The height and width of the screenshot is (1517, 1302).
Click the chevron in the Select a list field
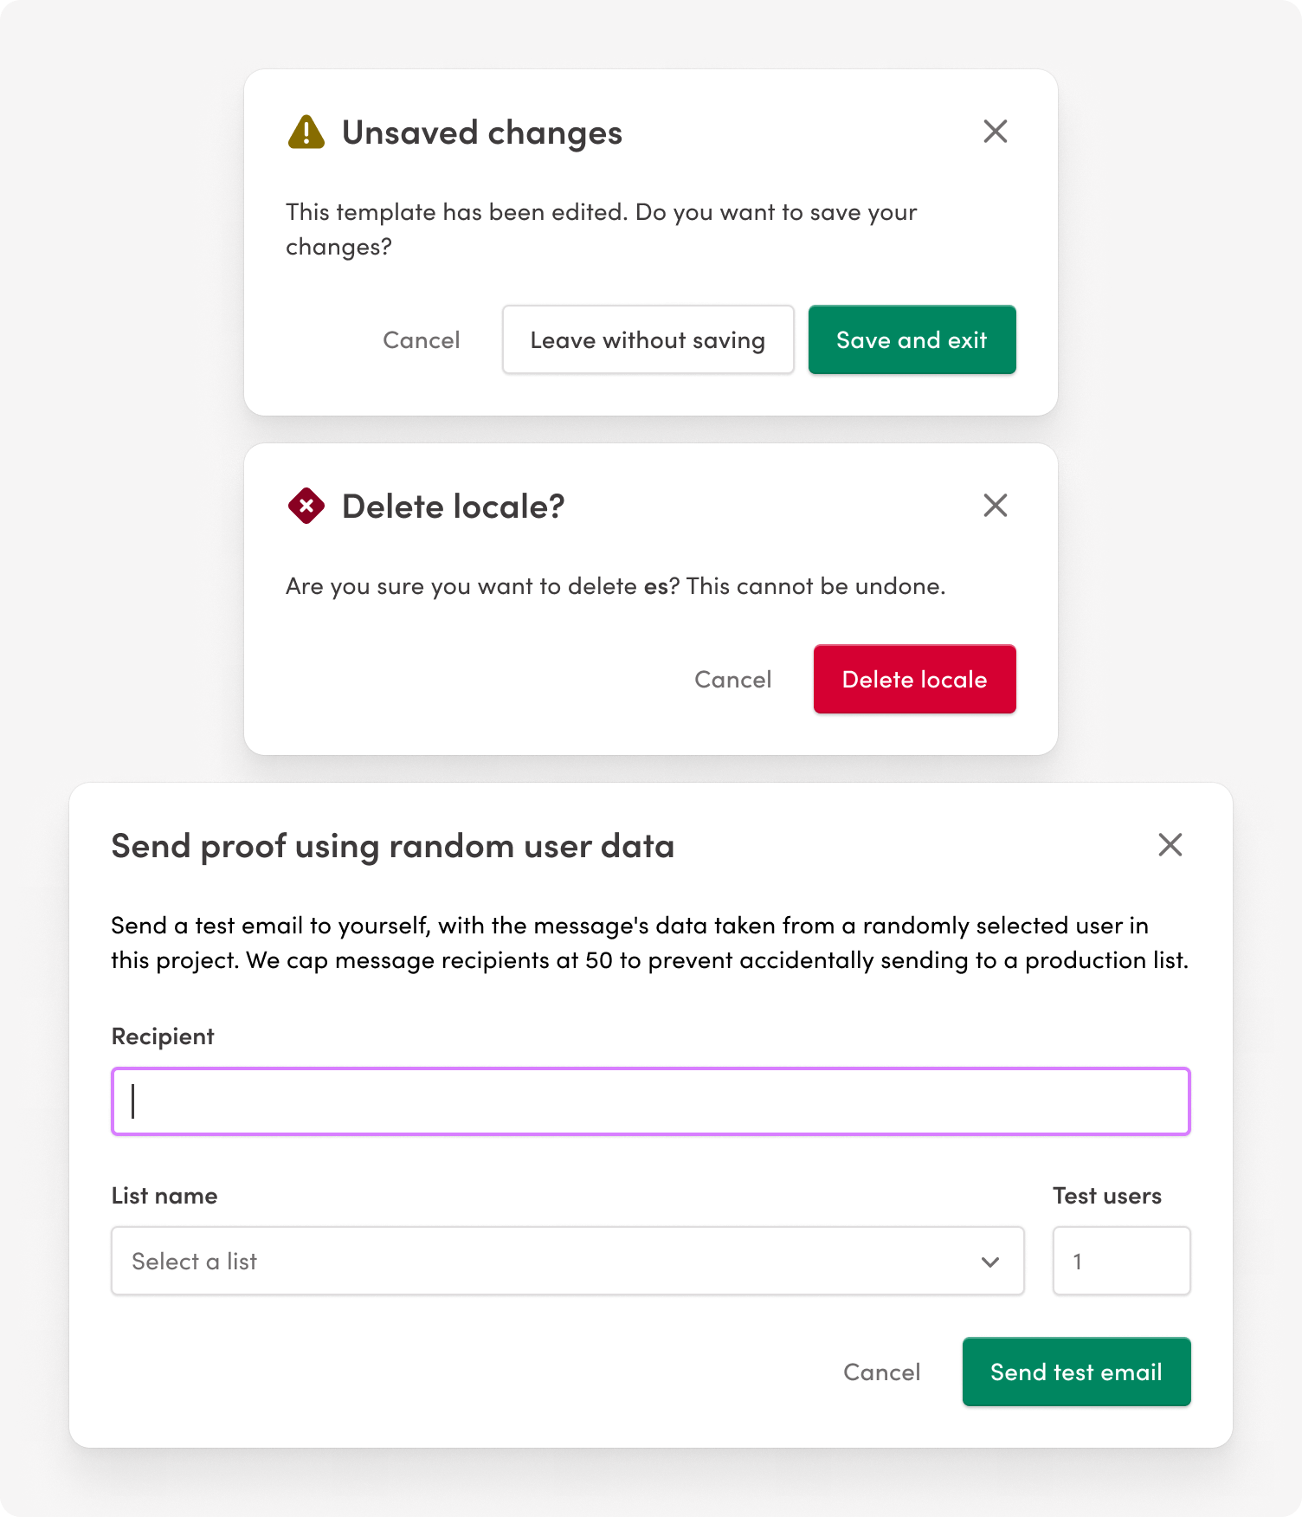pyautogui.click(x=989, y=1261)
